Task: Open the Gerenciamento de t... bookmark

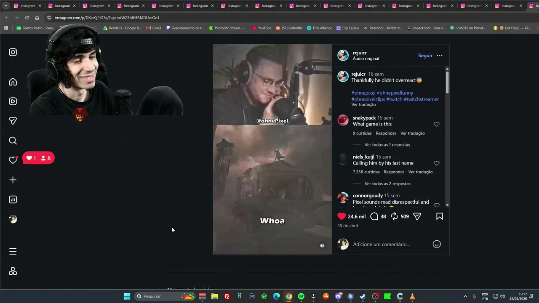Action: (185, 28)
